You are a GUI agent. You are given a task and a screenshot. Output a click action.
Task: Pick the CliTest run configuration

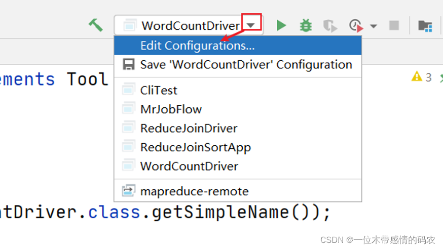coord(159,90)
